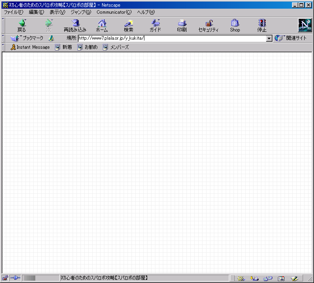
Task: Click the loading progress bar
Action: 41,278
